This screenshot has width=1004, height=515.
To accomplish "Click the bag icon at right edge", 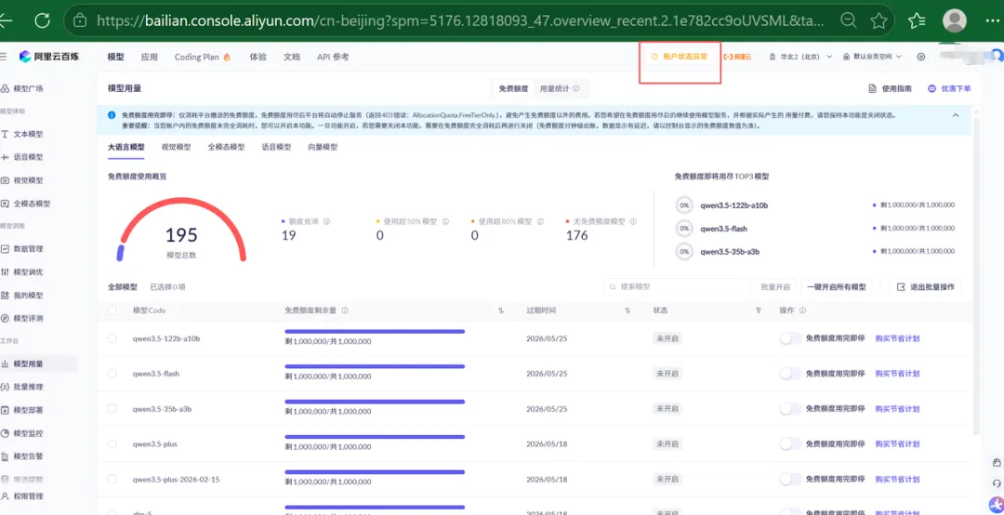I will [x=997, y=462].
